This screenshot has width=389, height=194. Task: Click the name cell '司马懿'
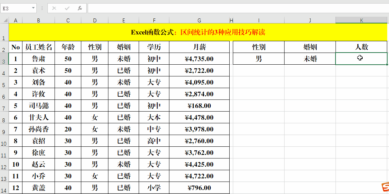(x=39, y=106)
